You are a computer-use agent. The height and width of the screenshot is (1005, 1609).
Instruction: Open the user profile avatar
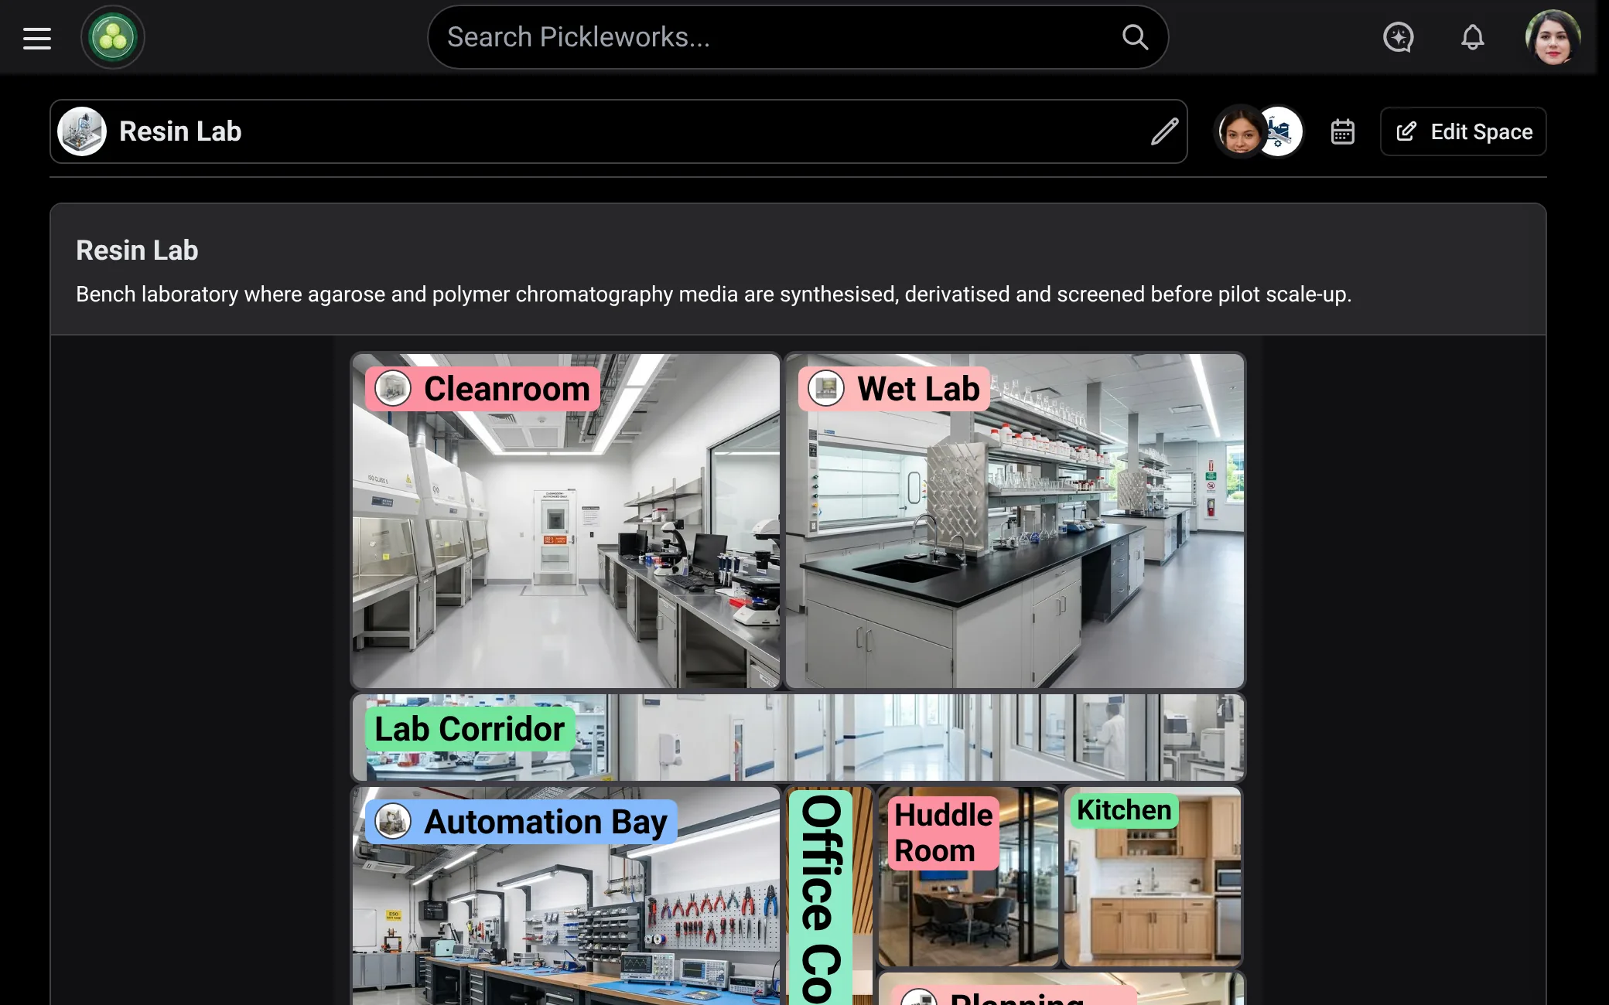1553,37
